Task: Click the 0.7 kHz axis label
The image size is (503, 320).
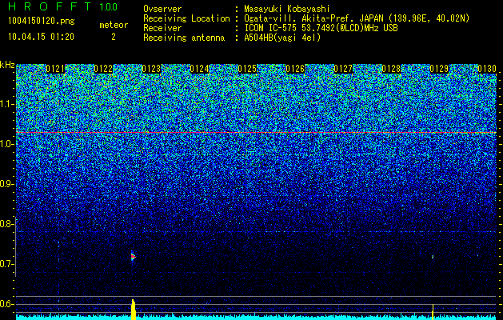Action: (6, 264)
